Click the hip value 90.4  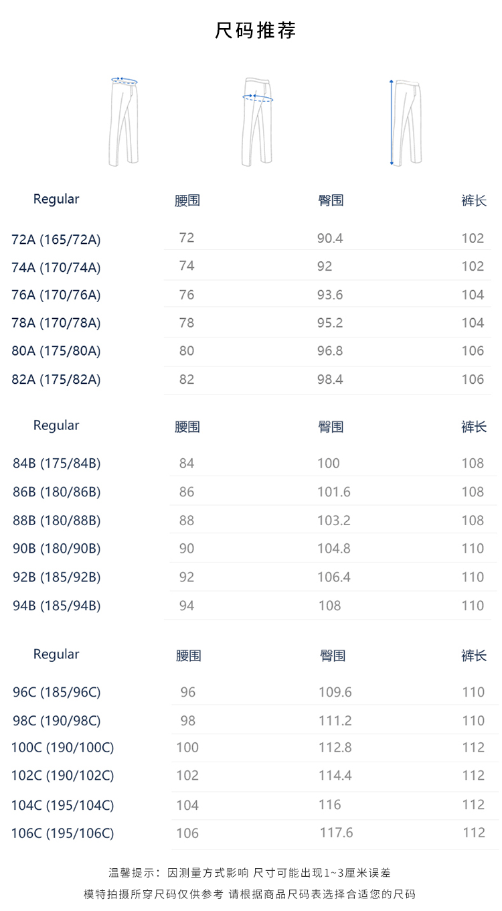(x=330, y=238)
